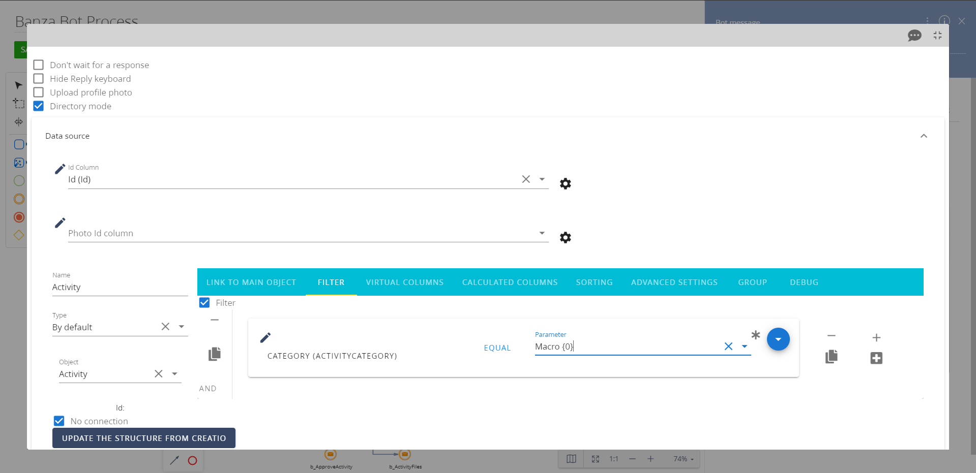This screenshot has height=473, width=976.
Task: Click the EQUAL comparison operator
Action: click(497, 348)
